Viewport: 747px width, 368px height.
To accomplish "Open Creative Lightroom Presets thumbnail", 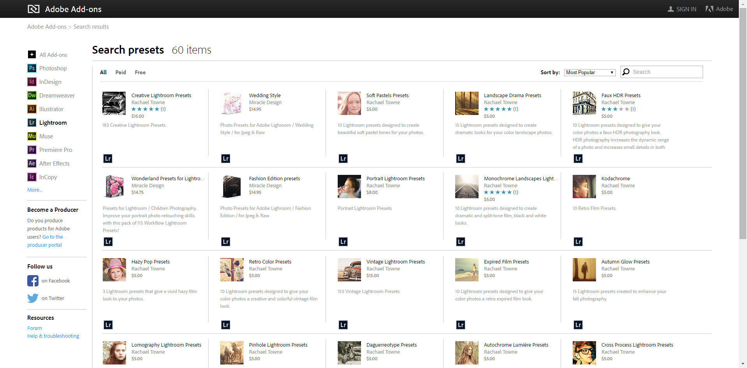I will point(114,103).
